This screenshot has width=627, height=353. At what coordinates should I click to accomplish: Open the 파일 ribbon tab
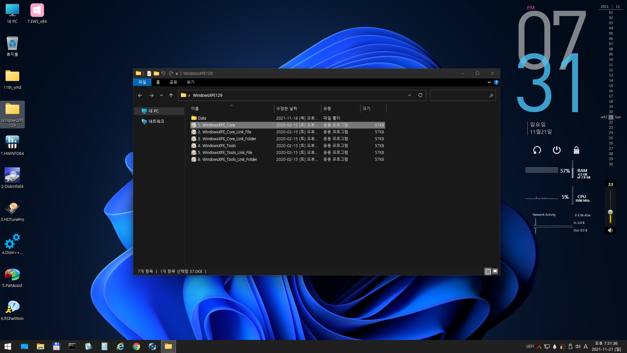(x=142, y=82)
